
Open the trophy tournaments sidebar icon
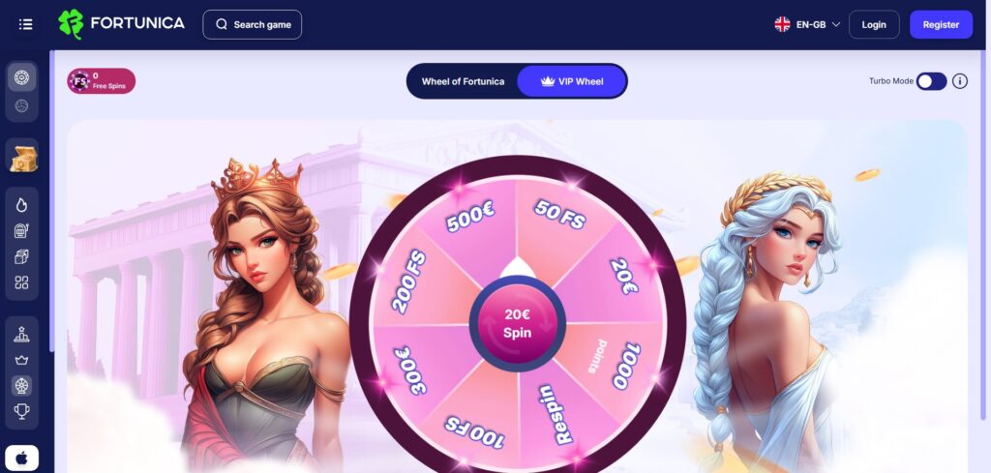point(21,412)
